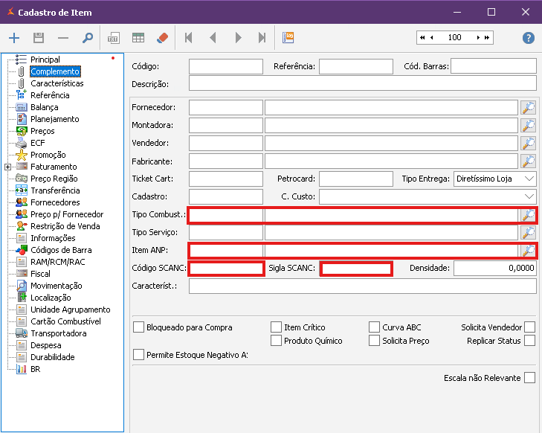Go to the first record arrow
Screen dimensions: 542x433
189,38
